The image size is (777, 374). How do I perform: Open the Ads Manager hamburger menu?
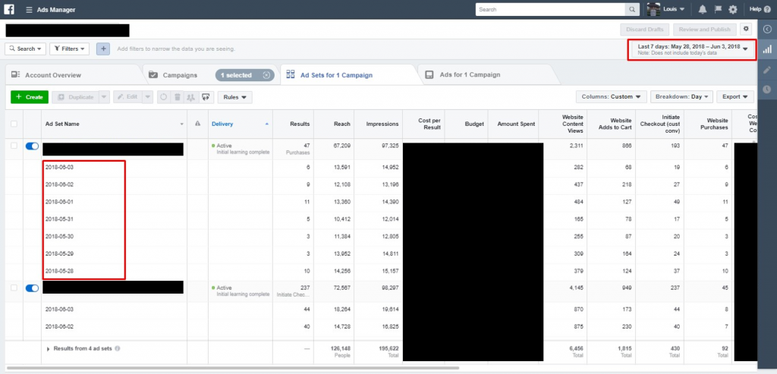point(30,9)
